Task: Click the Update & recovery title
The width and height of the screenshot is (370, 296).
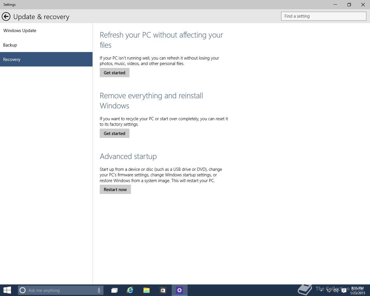Action: [x=41, y=17]
